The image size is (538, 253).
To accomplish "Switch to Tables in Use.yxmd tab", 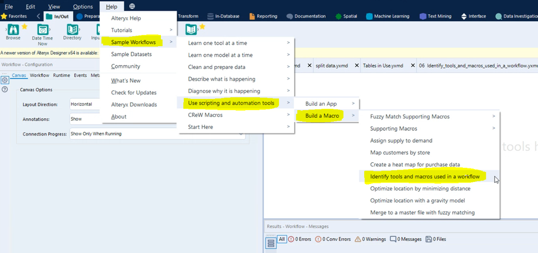I will tap(383, 66).
